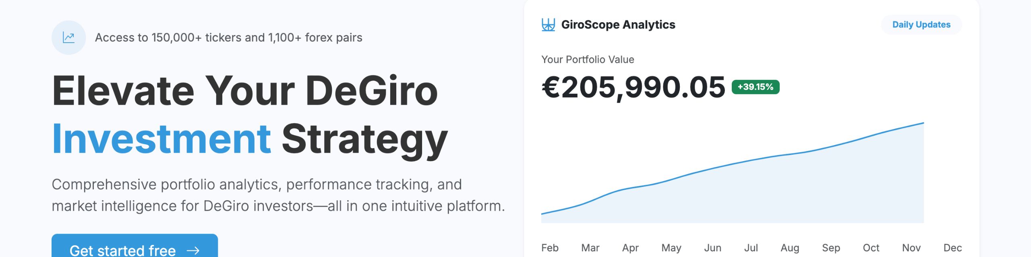Select the Feb label on chart axis
This screenshot has height=257, width=1031.
[550, 248]
